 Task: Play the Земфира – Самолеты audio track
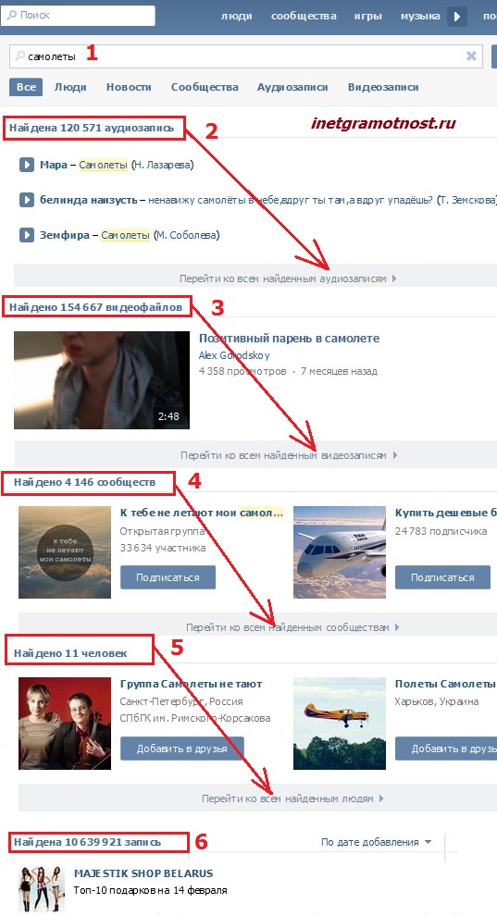[26, 235]
